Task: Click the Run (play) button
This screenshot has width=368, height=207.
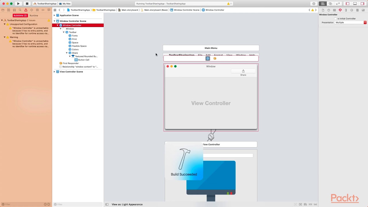Action: coord(18,4)
